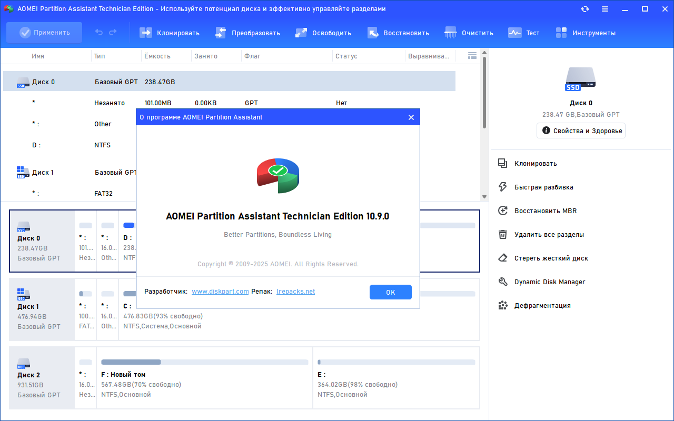Choose Удалить все разделы option
Image resolution: width=674 pixels, height=421 pixels.
(541, 235)
